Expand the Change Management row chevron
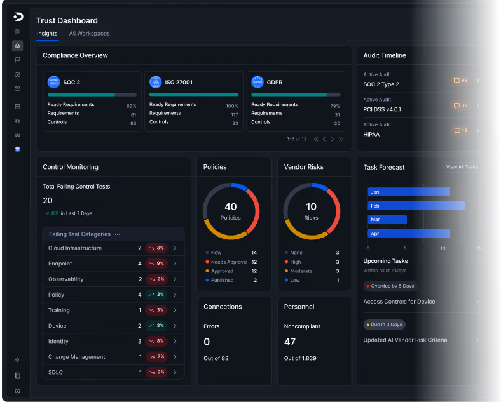Image resolution: width=501 pixels, height=402 pixels. pos(175,357)
